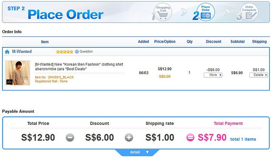Viewport: 271px width, 158px height.
Task: Click the Discount column header
Action: [213, 42]
